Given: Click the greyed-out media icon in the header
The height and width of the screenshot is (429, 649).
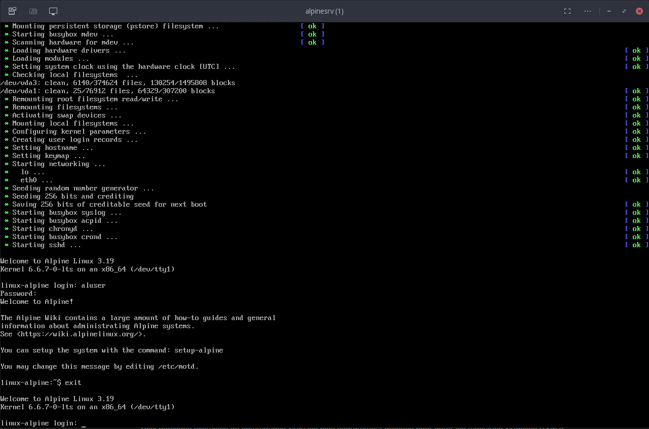Looking at the screenshot, I should click(33, 11).
